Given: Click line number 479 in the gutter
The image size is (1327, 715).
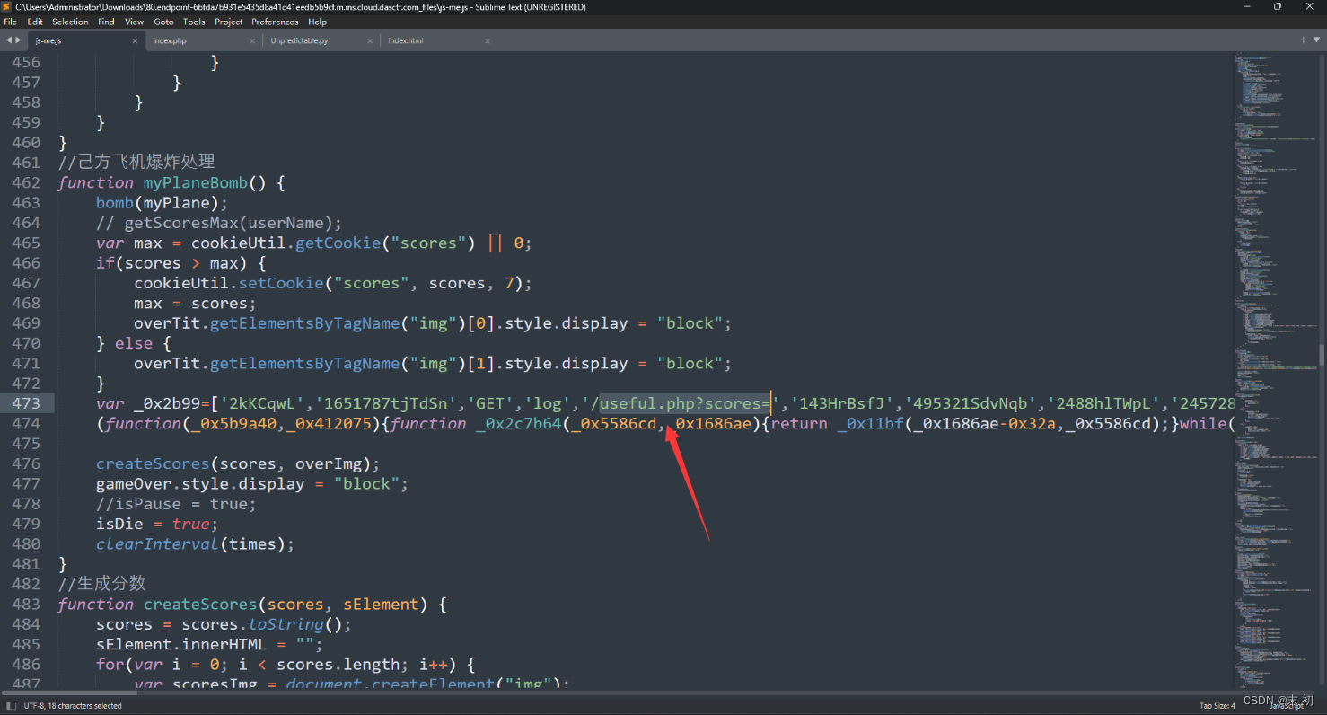Looking at the screenshot, I should click(x=26, y=524).
